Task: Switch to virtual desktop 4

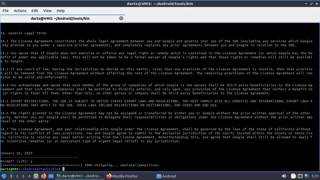Action: 29,176
